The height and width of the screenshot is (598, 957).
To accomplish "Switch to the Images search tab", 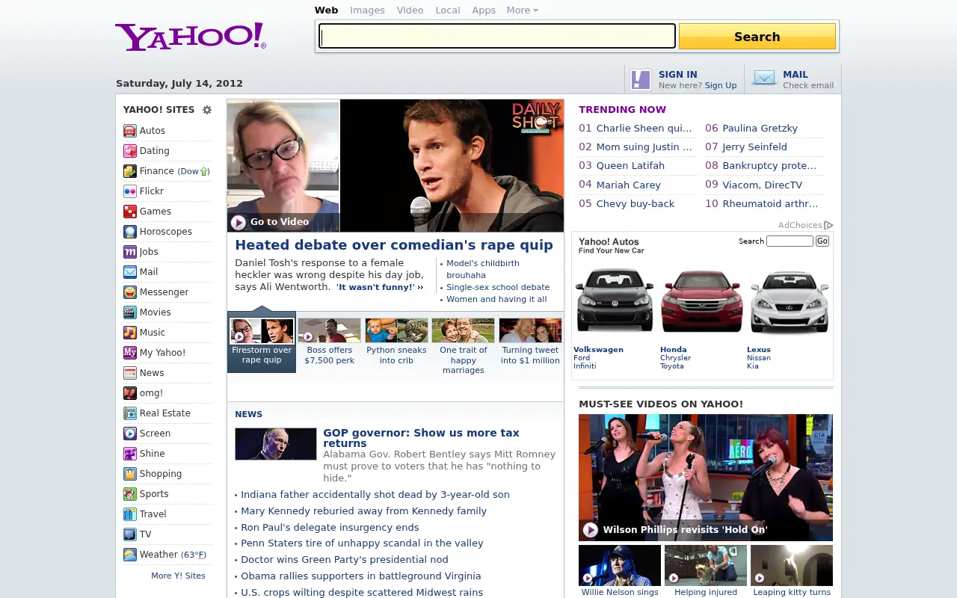I will [x=367, y=10].
